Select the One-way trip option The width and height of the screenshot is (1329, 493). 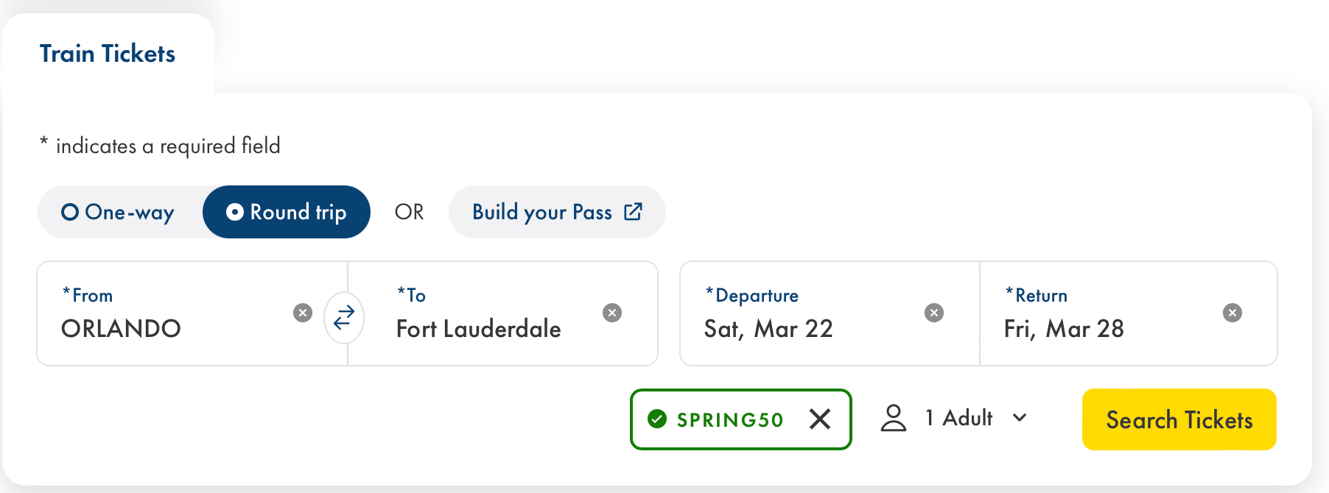coord(119,213)
